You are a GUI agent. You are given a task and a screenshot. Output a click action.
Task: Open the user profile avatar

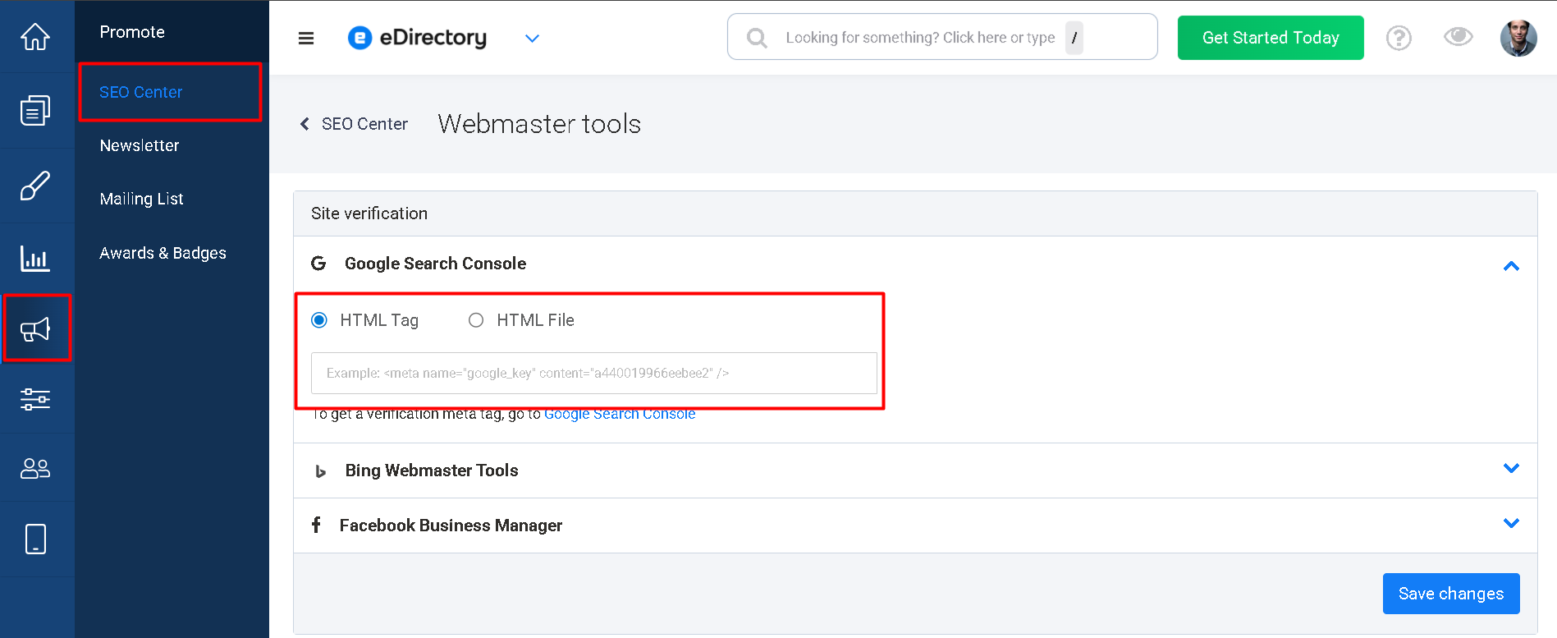1518,38
